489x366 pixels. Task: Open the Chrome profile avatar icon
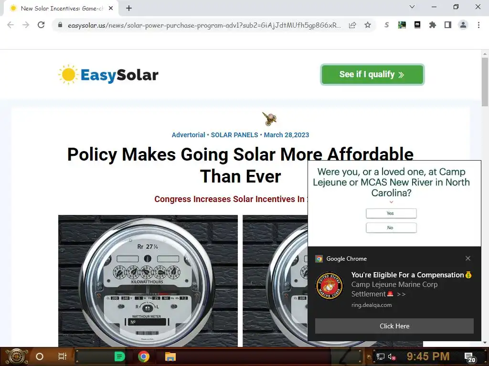(x=463, y=25)
